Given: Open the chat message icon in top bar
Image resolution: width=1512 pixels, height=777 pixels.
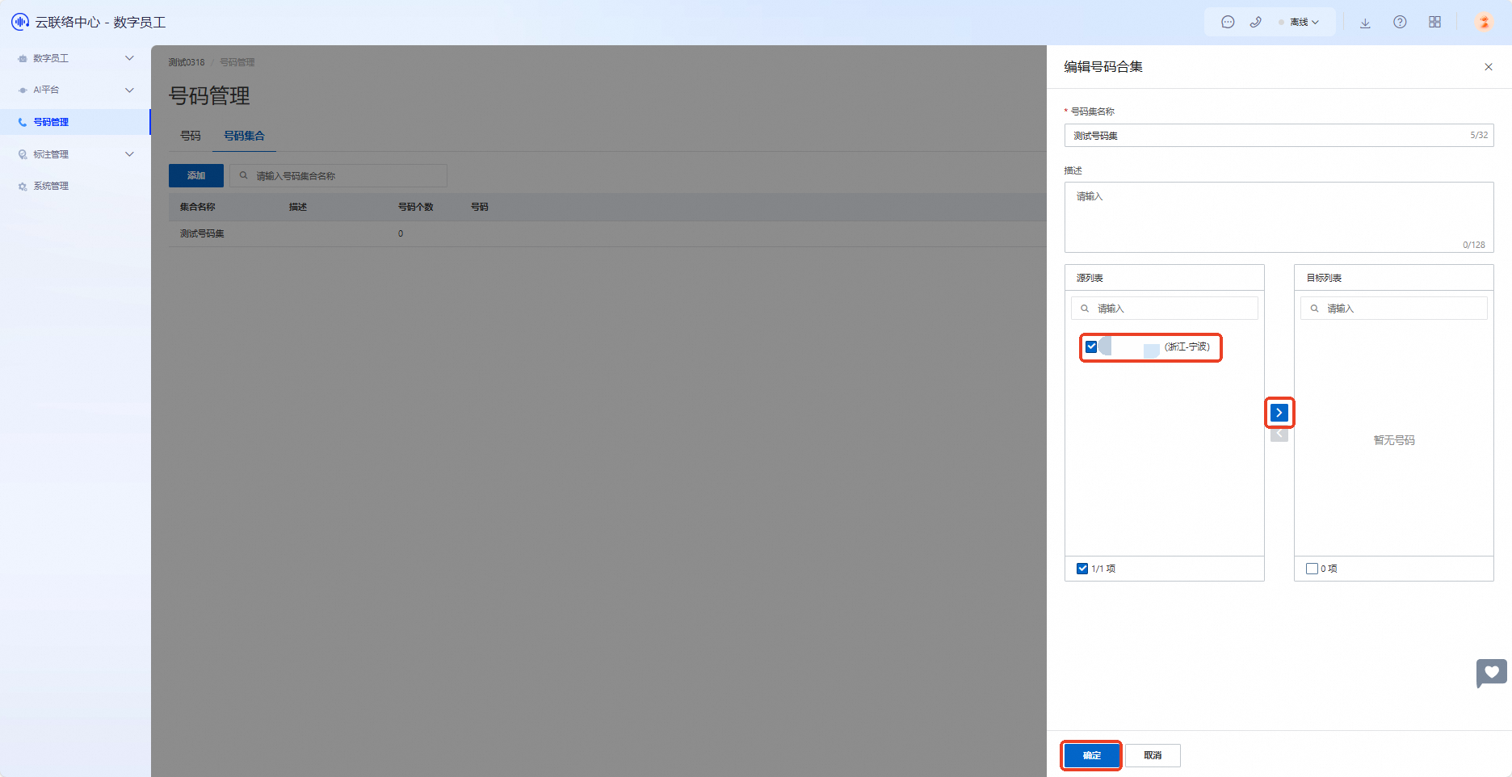Looking at the screenshot, I should point(1228,23).
